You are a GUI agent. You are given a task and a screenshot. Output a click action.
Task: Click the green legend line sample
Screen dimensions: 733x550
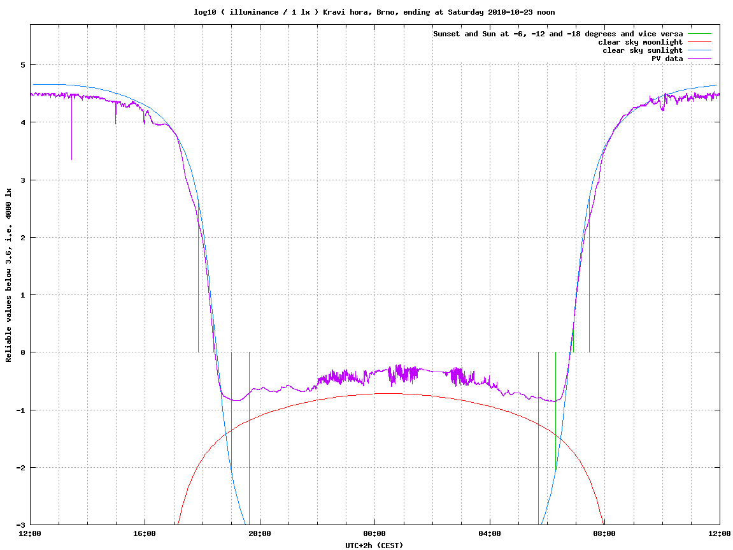pyautogui.click(x=699, y=34)
